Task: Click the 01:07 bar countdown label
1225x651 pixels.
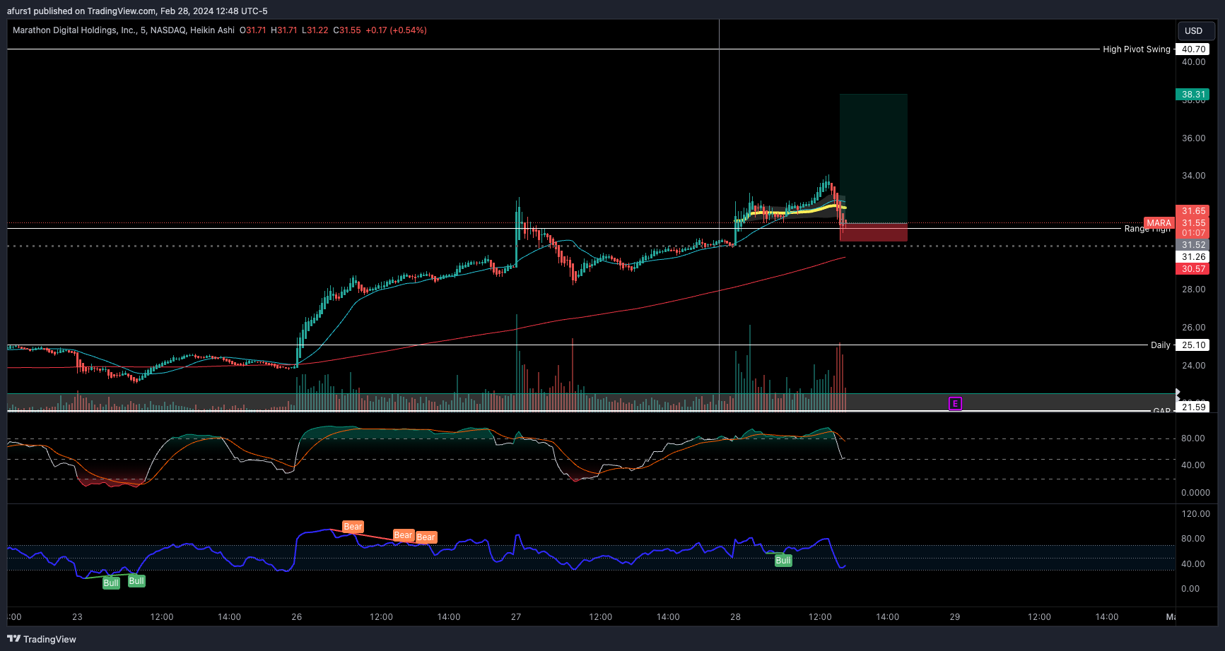Action: (1193, 233)
